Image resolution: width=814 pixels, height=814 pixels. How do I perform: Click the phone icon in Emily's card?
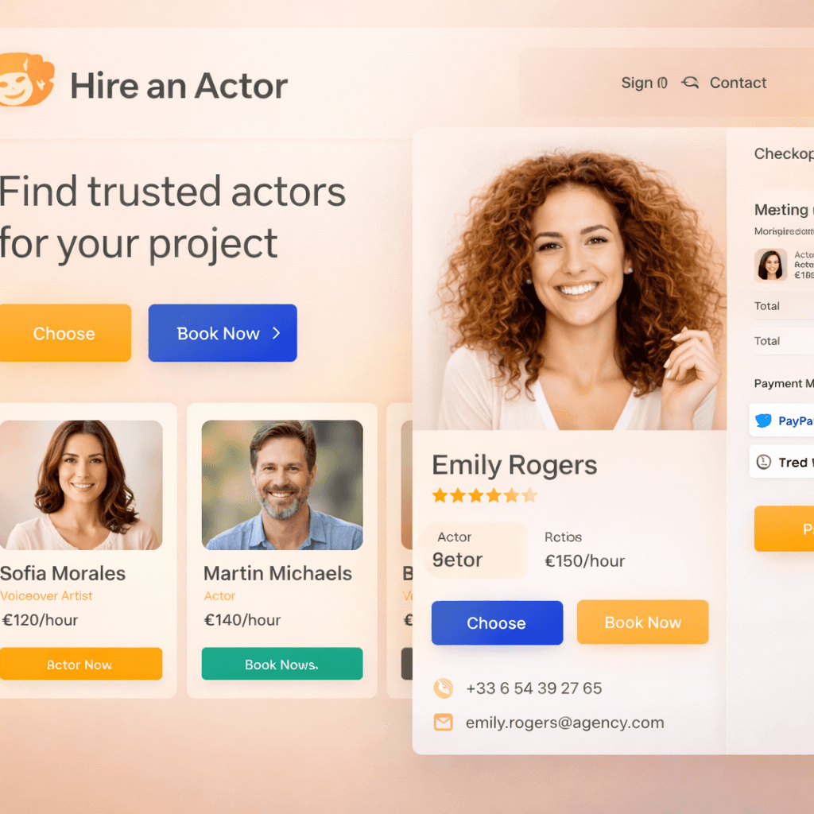[443, 688]
